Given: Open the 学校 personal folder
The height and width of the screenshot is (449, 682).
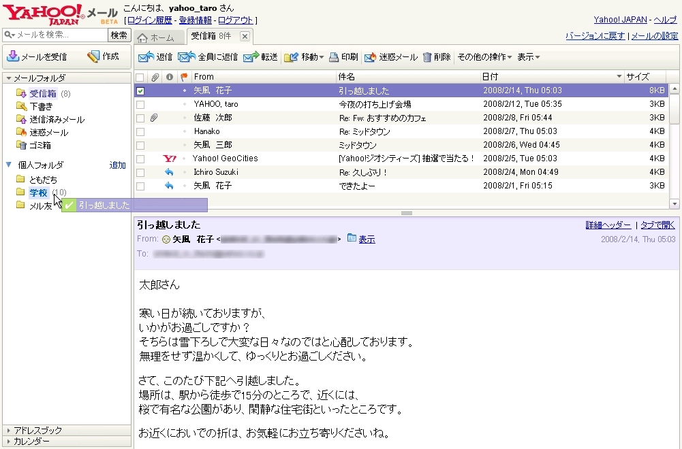Looking at the screenshot, I should click(x=38, y=193).
